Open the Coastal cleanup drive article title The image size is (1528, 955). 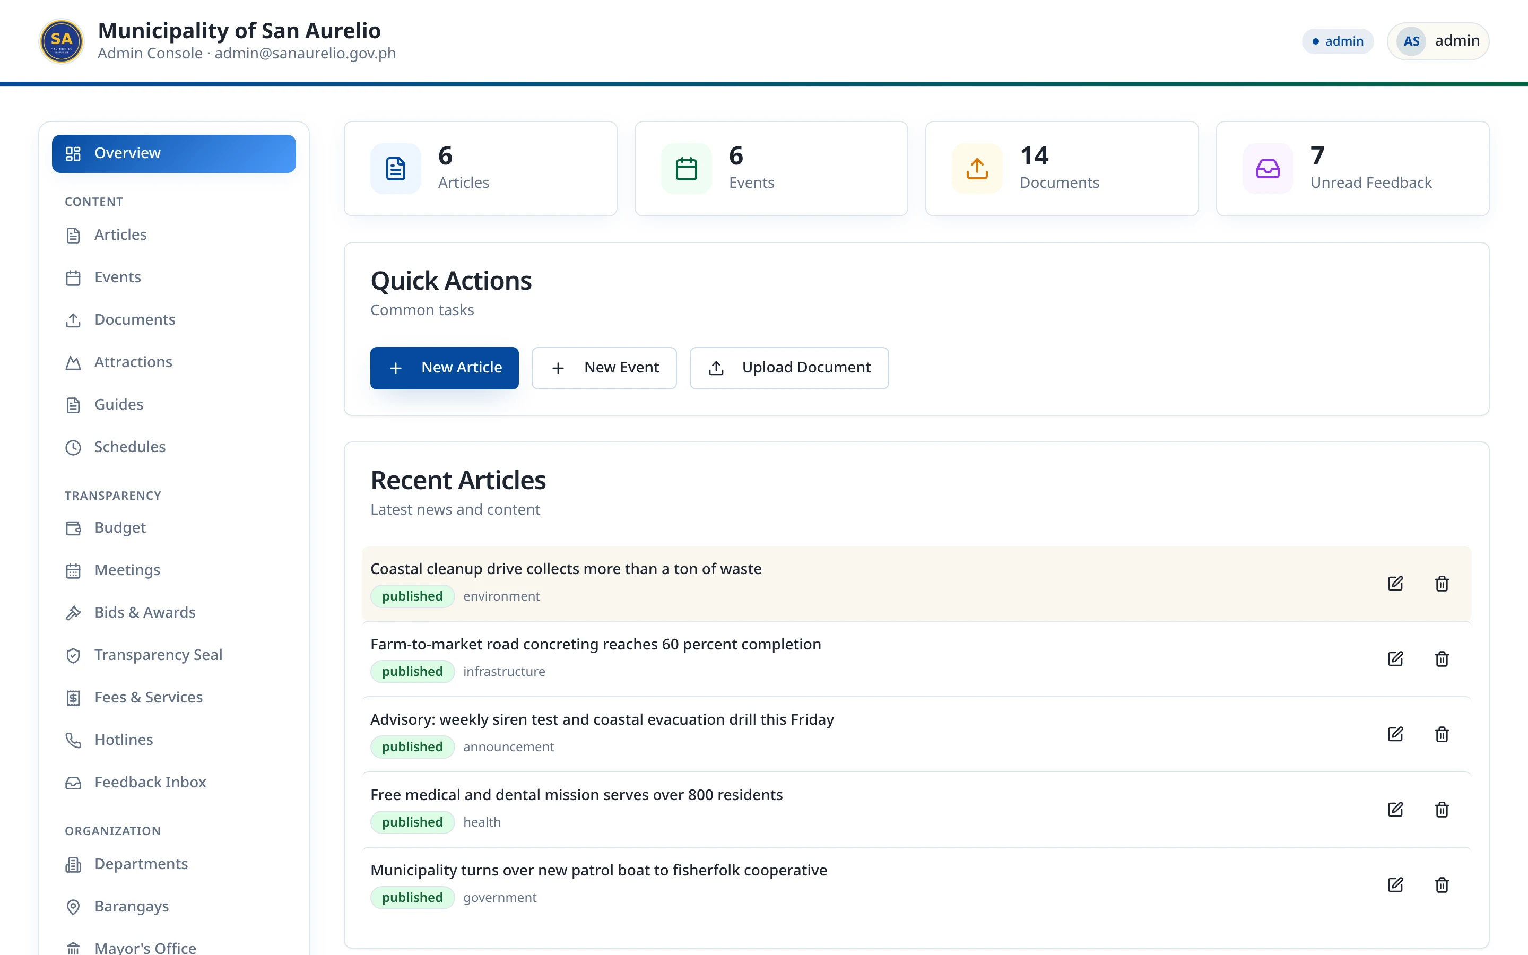566,568
